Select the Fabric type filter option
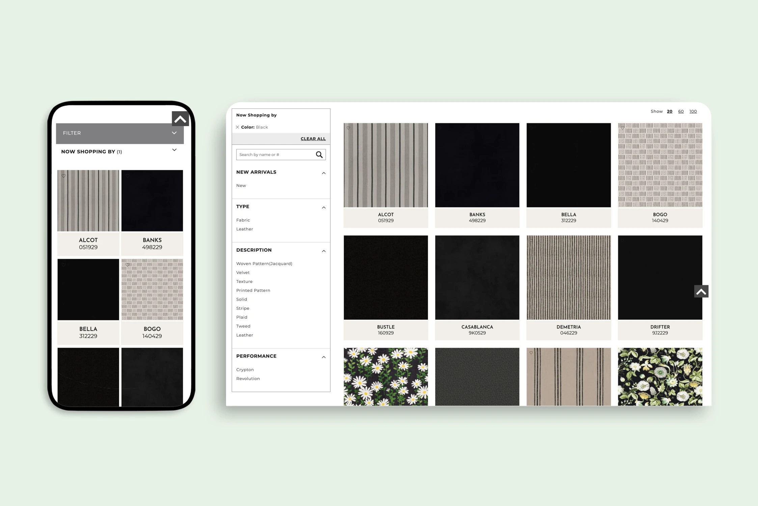The height and width of the screenshot is (506, 758). coord(243,220)
